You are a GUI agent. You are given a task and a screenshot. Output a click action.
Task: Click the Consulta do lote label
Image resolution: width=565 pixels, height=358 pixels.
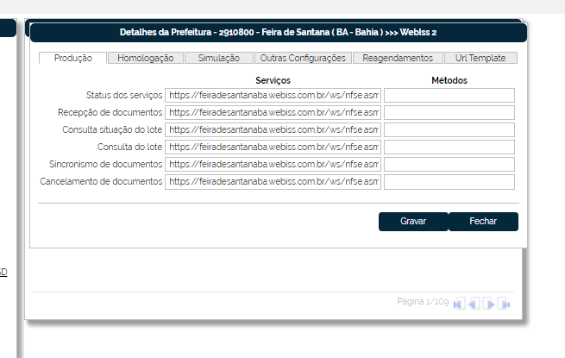click(x=129, y=148)
